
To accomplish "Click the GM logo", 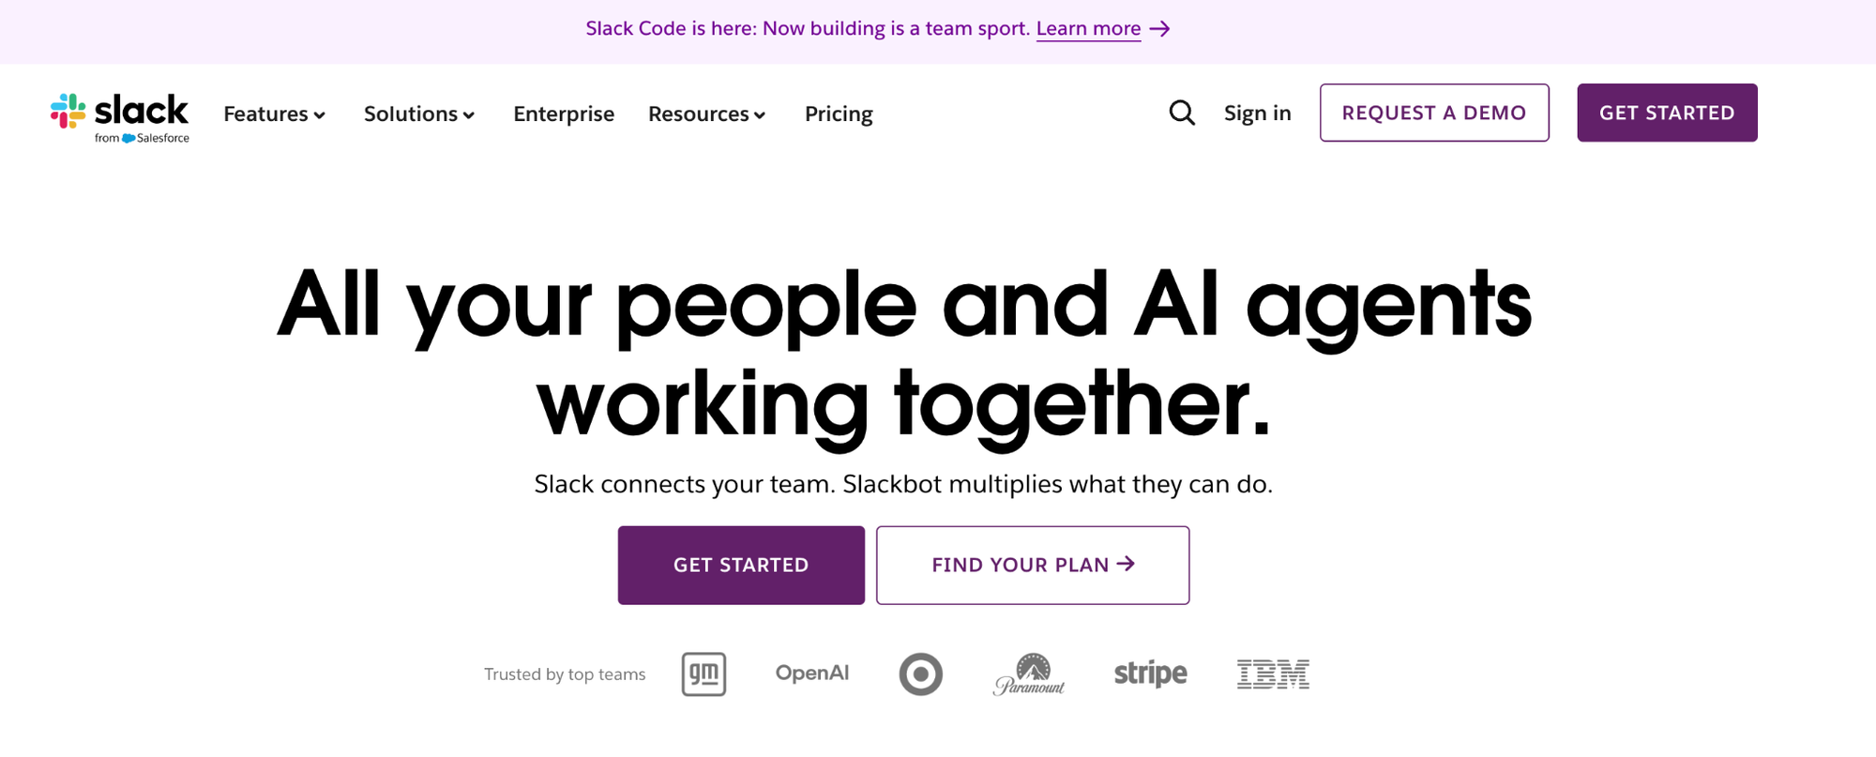I will point(703,674).
